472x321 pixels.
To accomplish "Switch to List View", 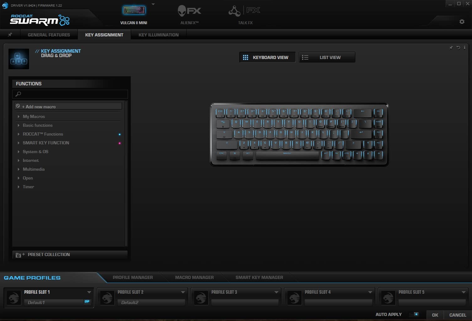I will tap(327, 57).
